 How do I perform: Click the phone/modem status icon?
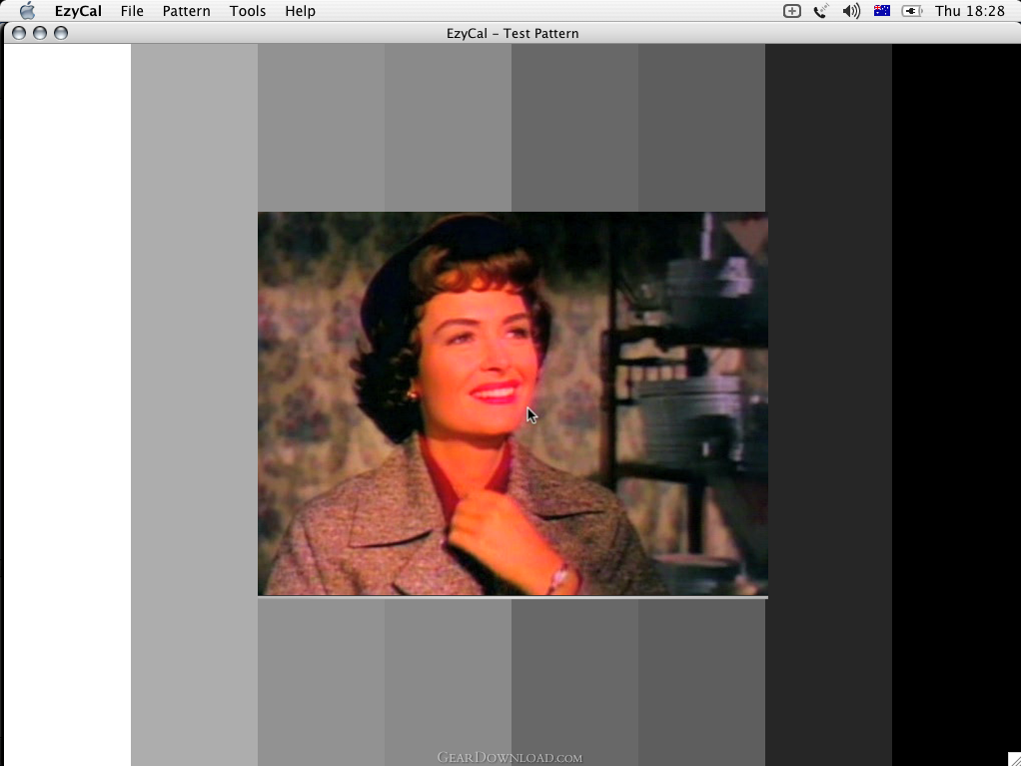[x=821, y=11]
